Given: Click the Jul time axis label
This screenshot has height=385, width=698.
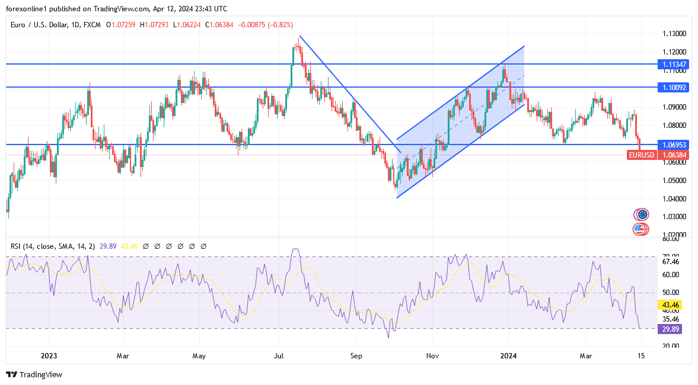Looking at the screenshot, I should pyautogui.click(x=279, y=356).
